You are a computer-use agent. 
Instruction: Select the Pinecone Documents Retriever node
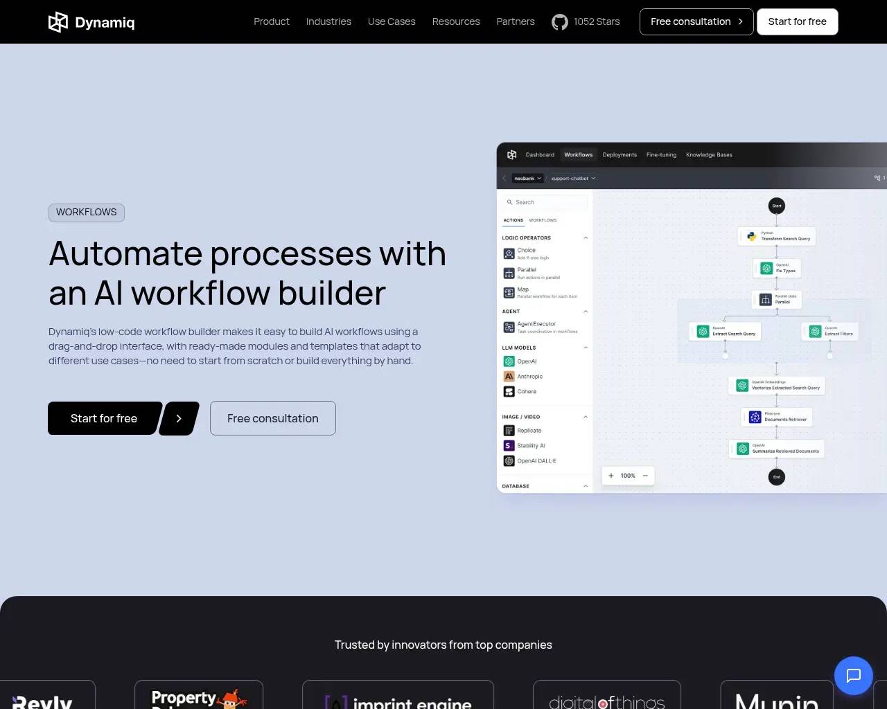[x=777, y=417]
